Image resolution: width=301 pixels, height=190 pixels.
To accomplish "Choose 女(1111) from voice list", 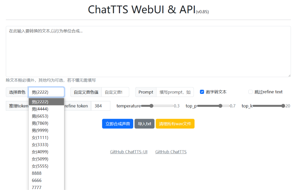I will tap(40, 138).
